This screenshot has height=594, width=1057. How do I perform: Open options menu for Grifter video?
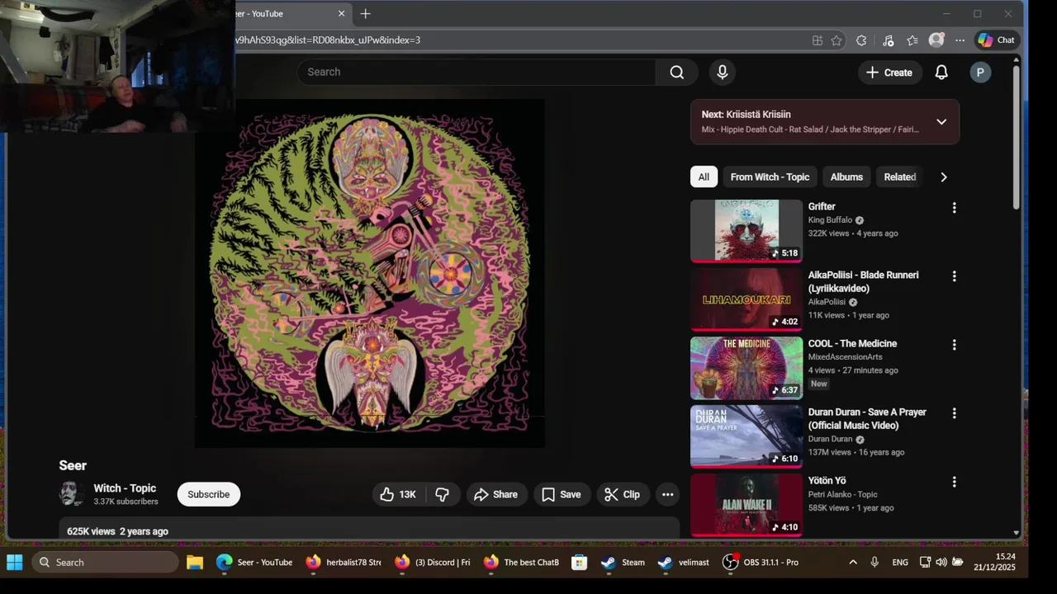pos(954,208)
